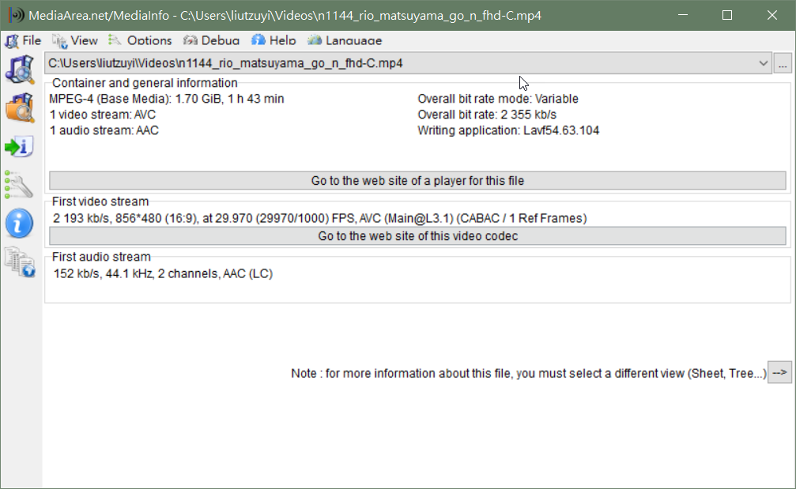Click 'Writing application: Lavf54.63.104' text

(x=508, y=130)
